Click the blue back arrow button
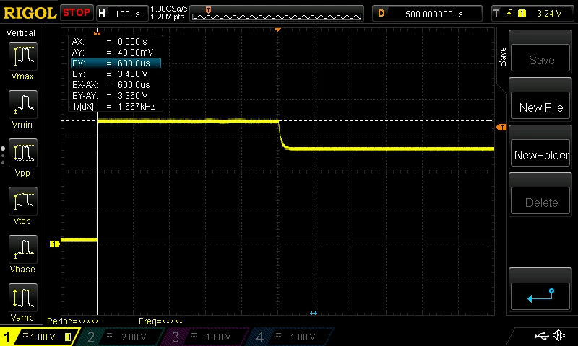578x346 pixels. [x=540, y=296]
